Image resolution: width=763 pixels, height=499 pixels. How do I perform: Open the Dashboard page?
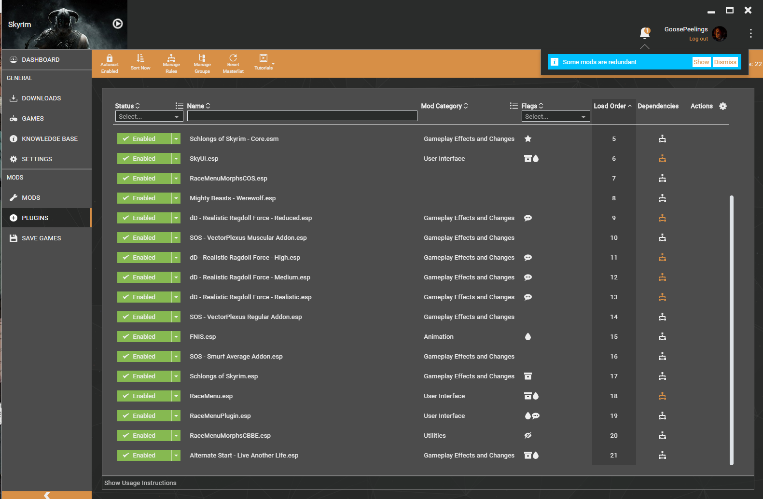pos(47,60)
